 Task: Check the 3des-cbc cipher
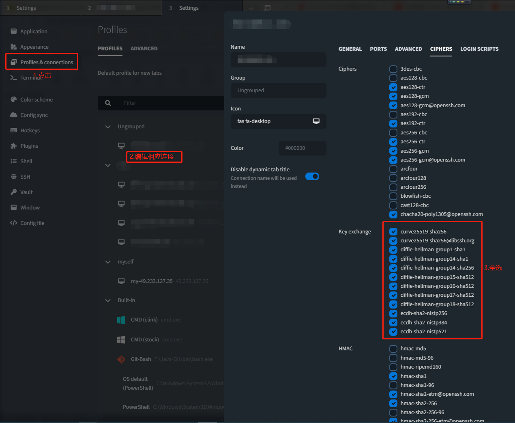[x=393, y=69]
